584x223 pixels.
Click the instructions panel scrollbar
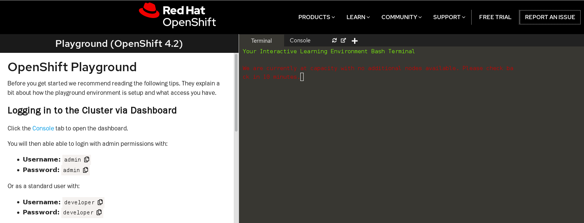tap(236, 94)
